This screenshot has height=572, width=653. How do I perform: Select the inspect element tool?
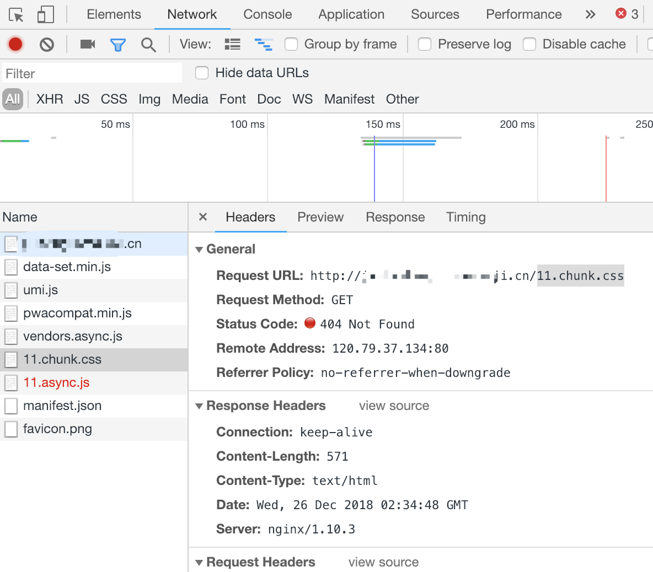pyautogui.click(x=15, y=14)
